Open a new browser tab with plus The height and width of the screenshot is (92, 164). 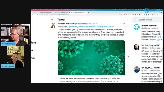point(88,13)
